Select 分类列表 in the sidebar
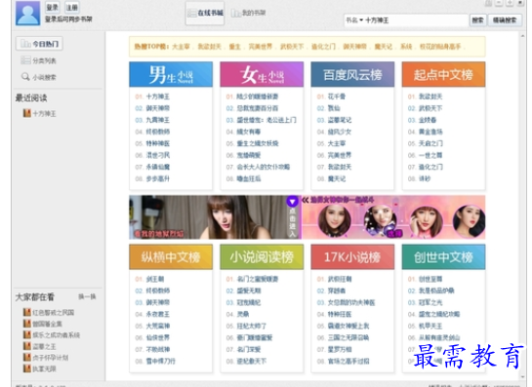This screenshot has width=532, height=387. 38,60
